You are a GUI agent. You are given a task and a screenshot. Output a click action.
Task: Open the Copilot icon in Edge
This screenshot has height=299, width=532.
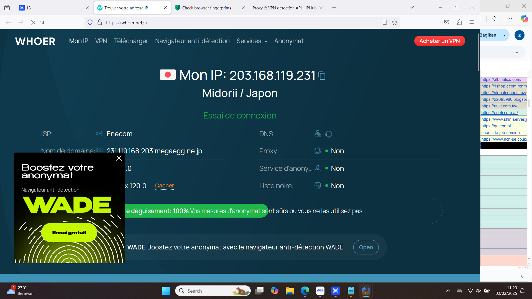524,19
